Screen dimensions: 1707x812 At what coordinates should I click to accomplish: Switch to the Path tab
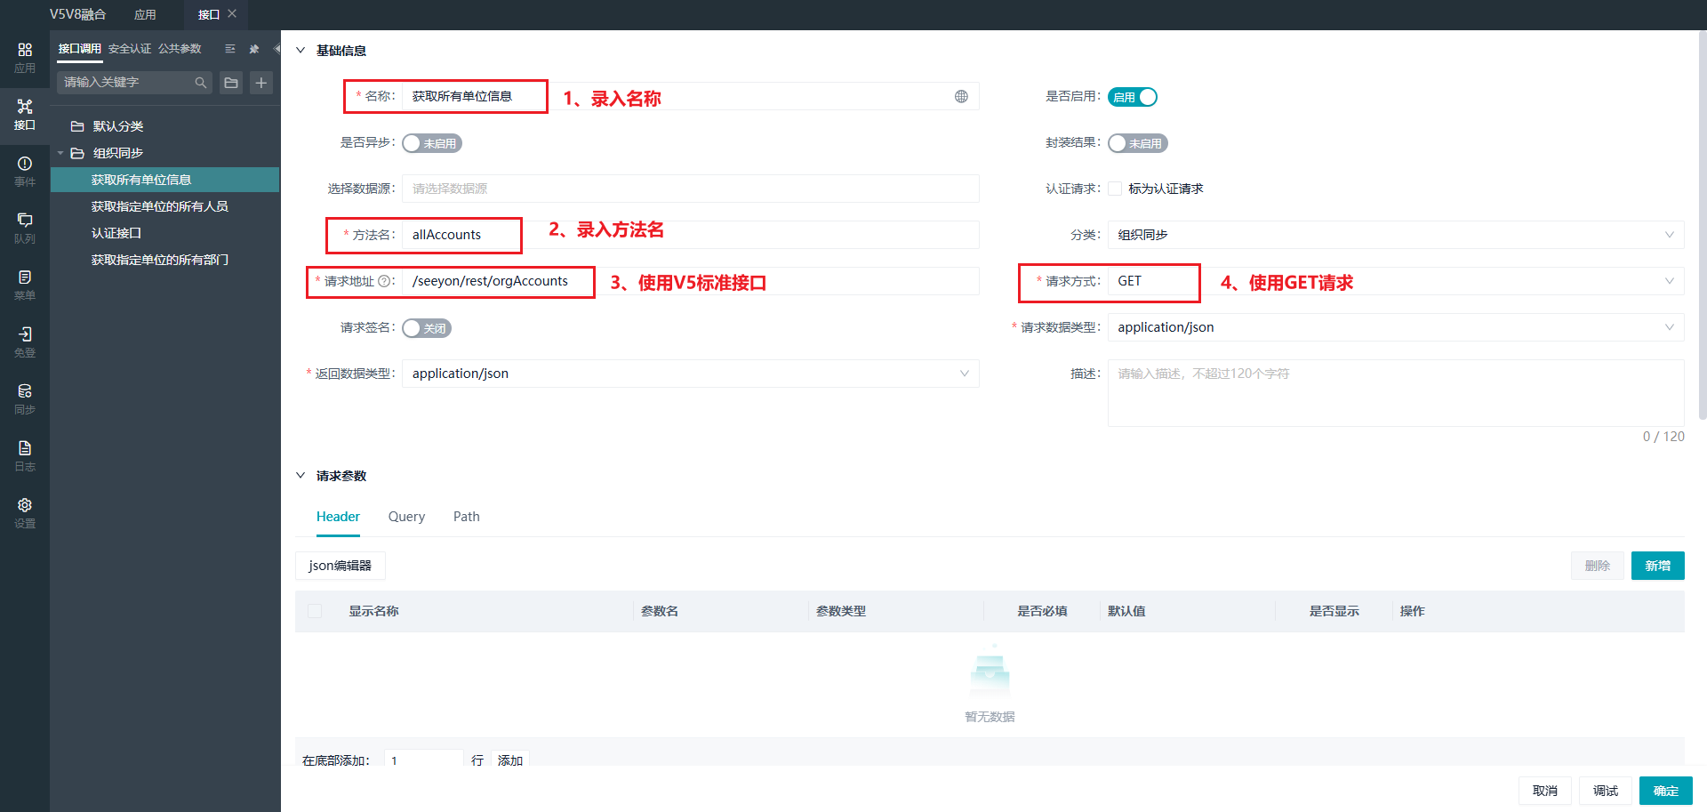click(x=466, y=517)
